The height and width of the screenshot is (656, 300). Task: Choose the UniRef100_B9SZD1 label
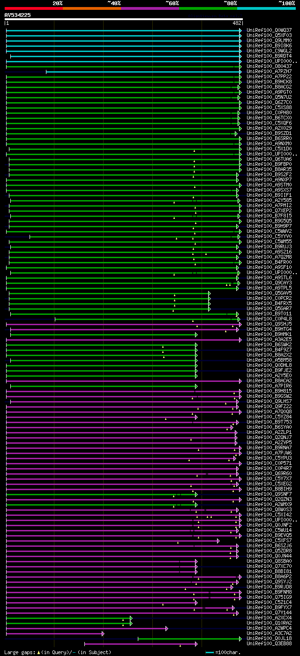[x=269, y=133]
